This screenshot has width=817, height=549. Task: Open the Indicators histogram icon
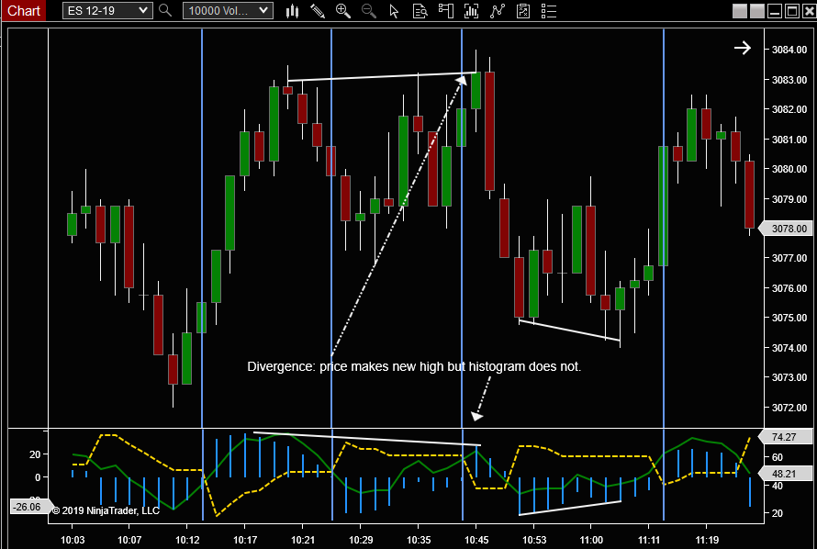[470, 11]
